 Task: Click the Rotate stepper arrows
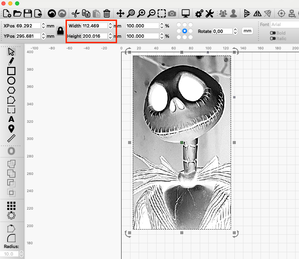point(235,31)
